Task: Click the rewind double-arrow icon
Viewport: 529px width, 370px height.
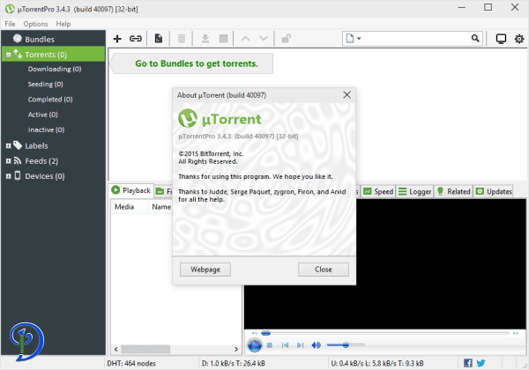Action: tap(255, 333)
